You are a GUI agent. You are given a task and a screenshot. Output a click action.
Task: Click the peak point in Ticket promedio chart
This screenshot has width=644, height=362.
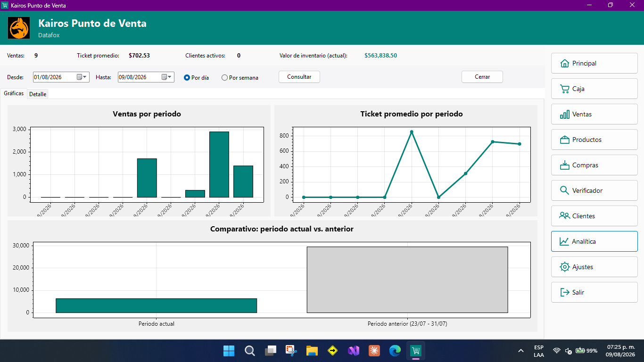pyautogui.click(x=412, y=132)
